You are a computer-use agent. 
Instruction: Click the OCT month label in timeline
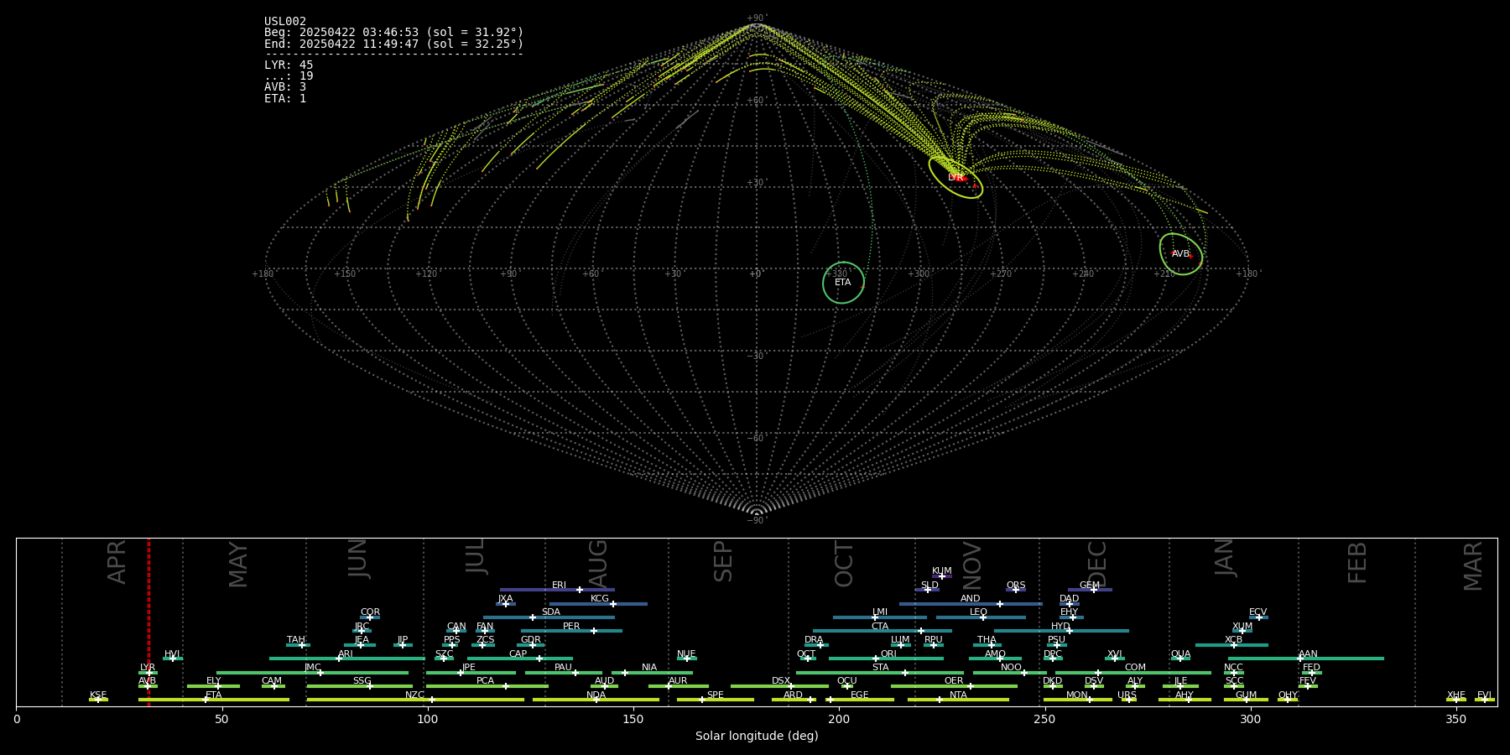point(844,564)
